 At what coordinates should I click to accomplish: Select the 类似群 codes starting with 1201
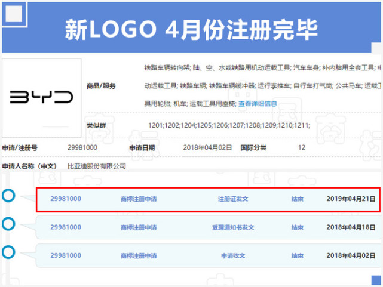229,125
